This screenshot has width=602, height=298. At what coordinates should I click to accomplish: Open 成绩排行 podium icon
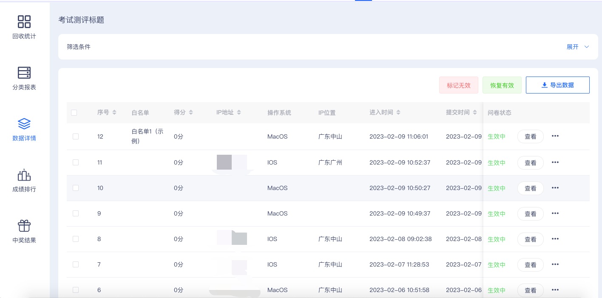point(24,175)
